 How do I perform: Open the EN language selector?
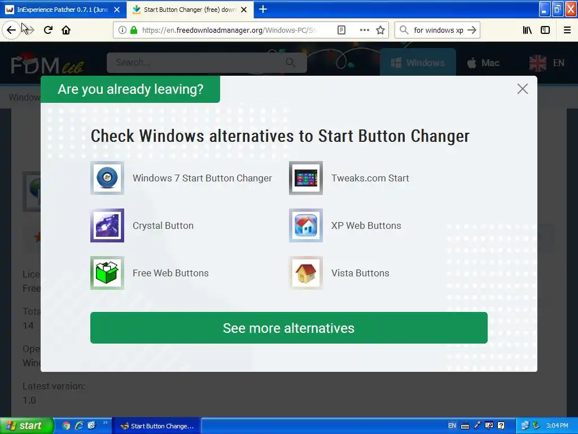click(x=546, y=63)
